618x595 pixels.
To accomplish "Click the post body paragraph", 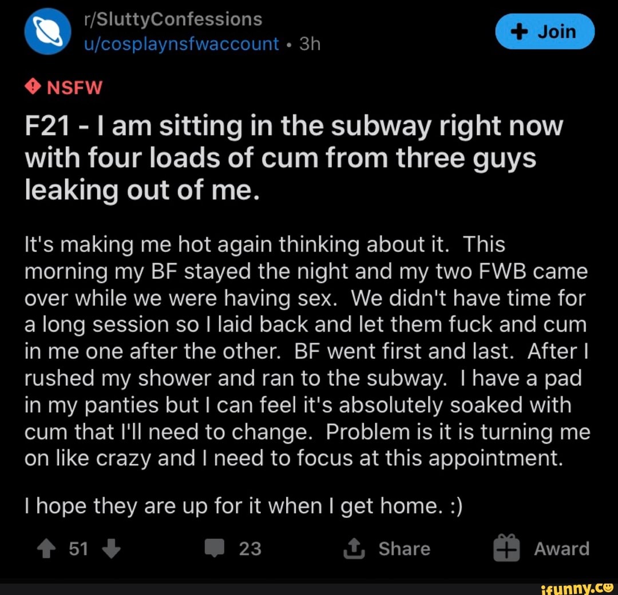I will pyautogui.click(x=306, y=351).
